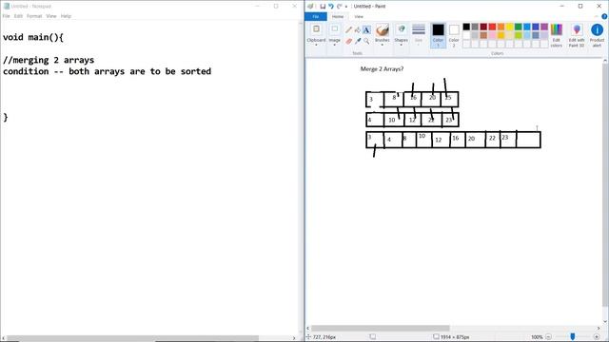Select the Fill with color bucket tool
Screen dimensions: 609x342
[x=358, y=29]
